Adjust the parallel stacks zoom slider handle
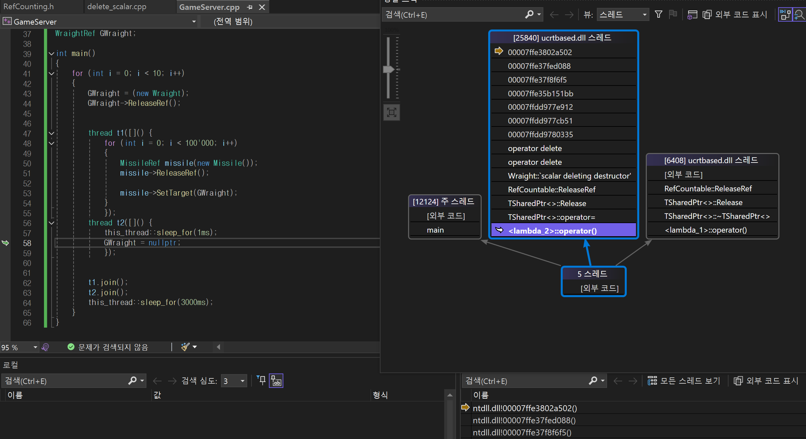The width and height of the screenshot is (806, 439). [x=388, y=69]
